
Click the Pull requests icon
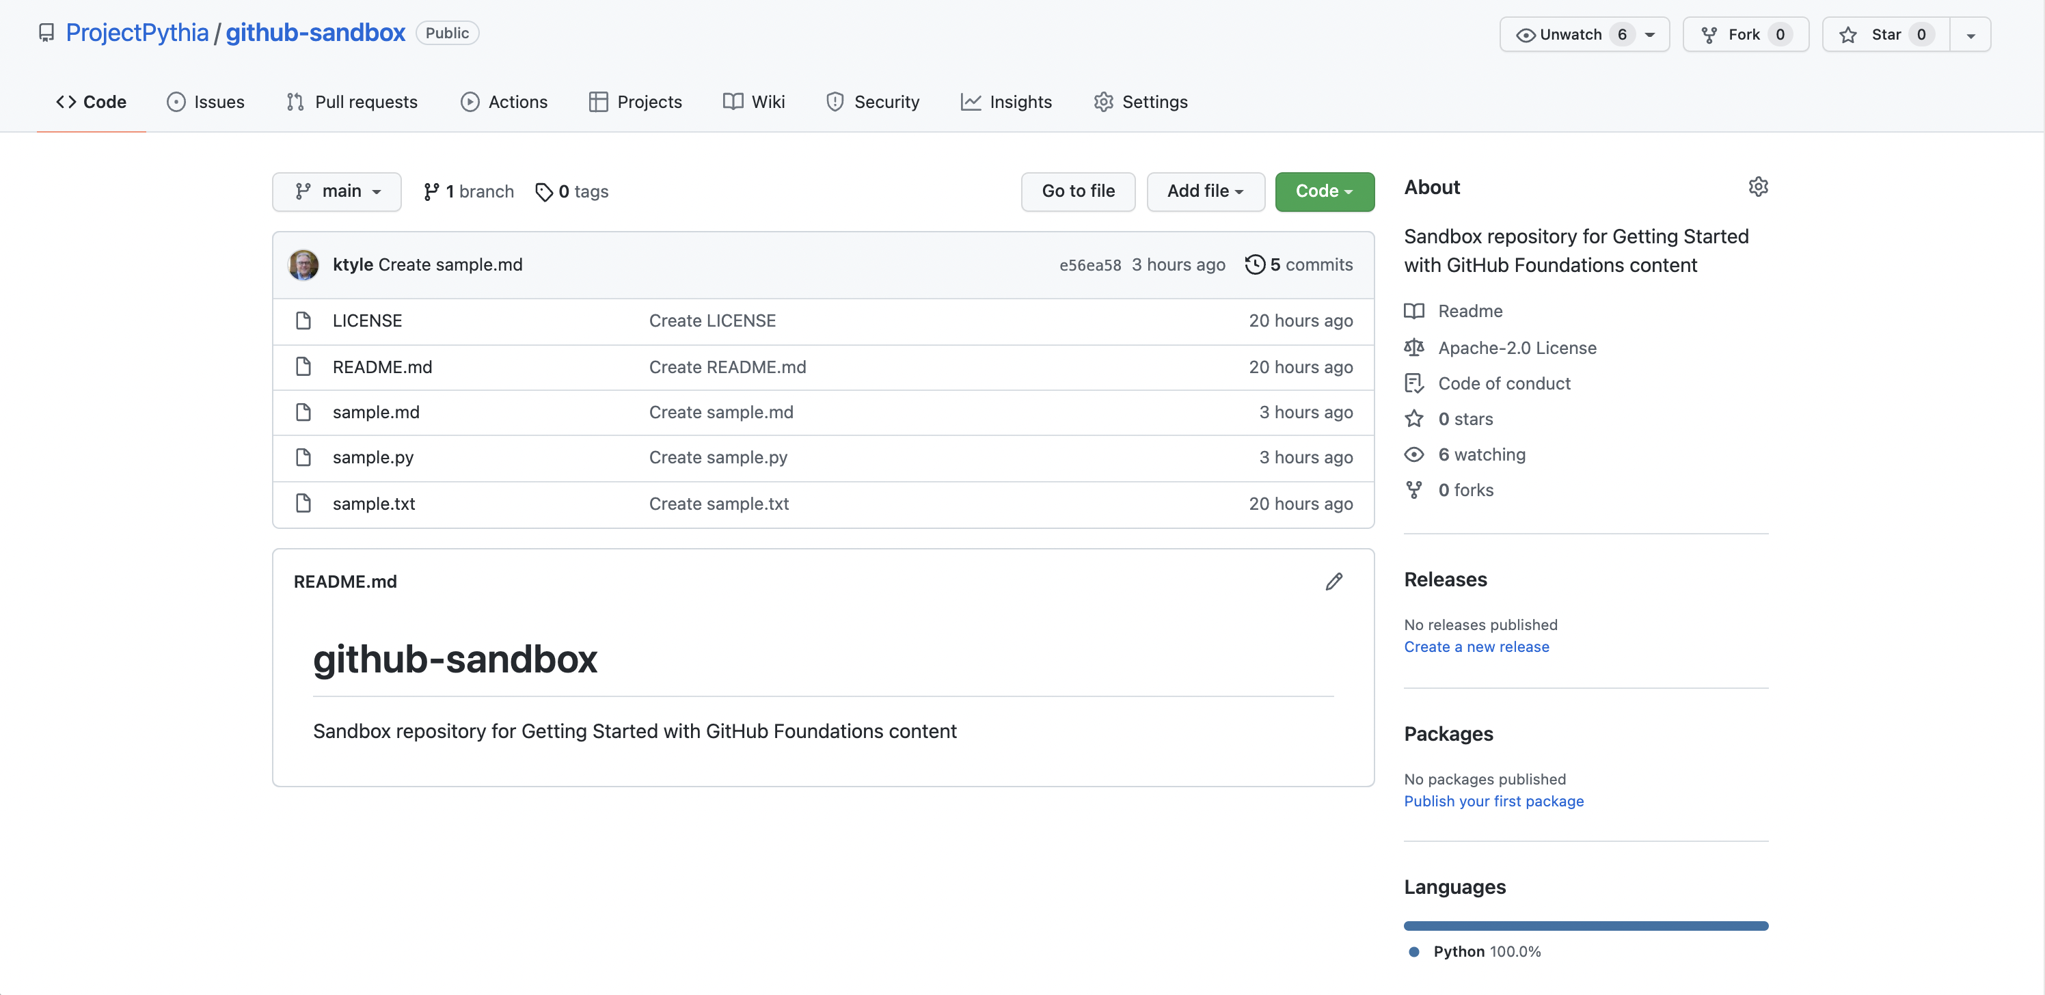click(x=292, y=100)
